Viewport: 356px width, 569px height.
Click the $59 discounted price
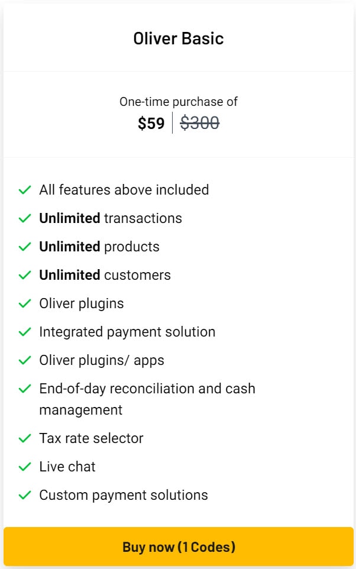coord(151,124)
